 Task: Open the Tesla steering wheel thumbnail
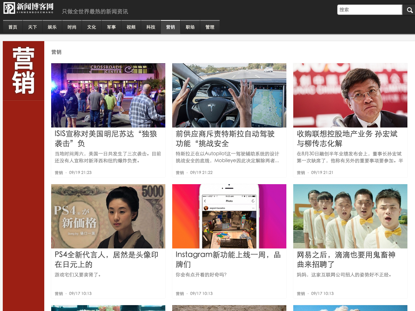pos(229,95)
